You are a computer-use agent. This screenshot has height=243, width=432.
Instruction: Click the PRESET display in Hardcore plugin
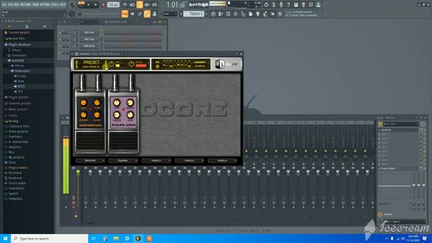point(91,64)
